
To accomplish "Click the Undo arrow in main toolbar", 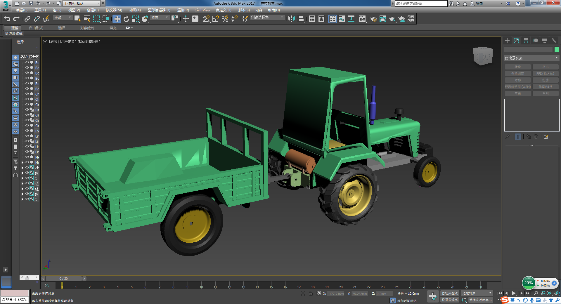I will pos(7,19).
